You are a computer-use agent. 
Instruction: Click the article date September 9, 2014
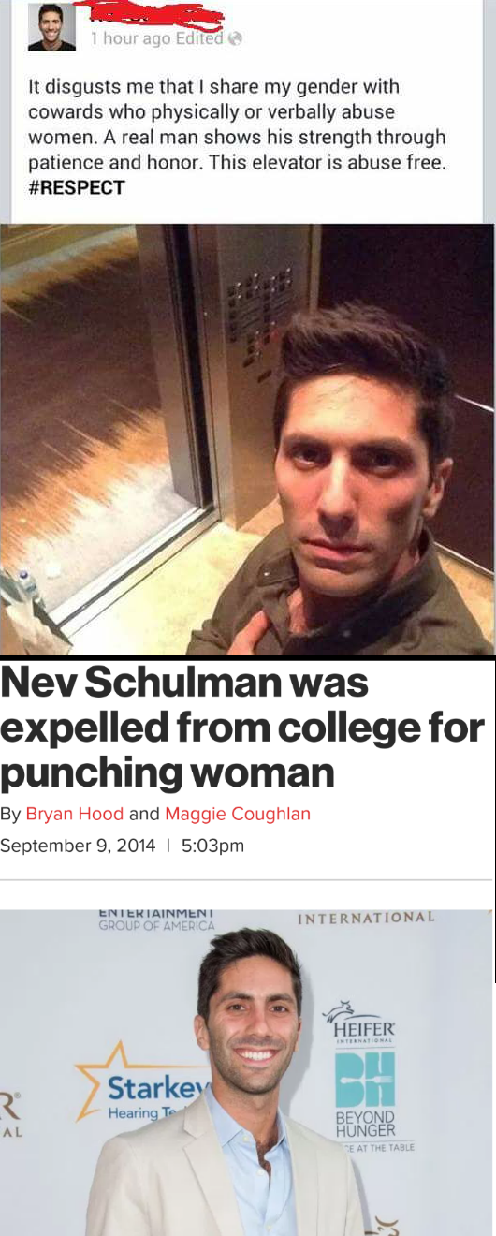[78, 846]
